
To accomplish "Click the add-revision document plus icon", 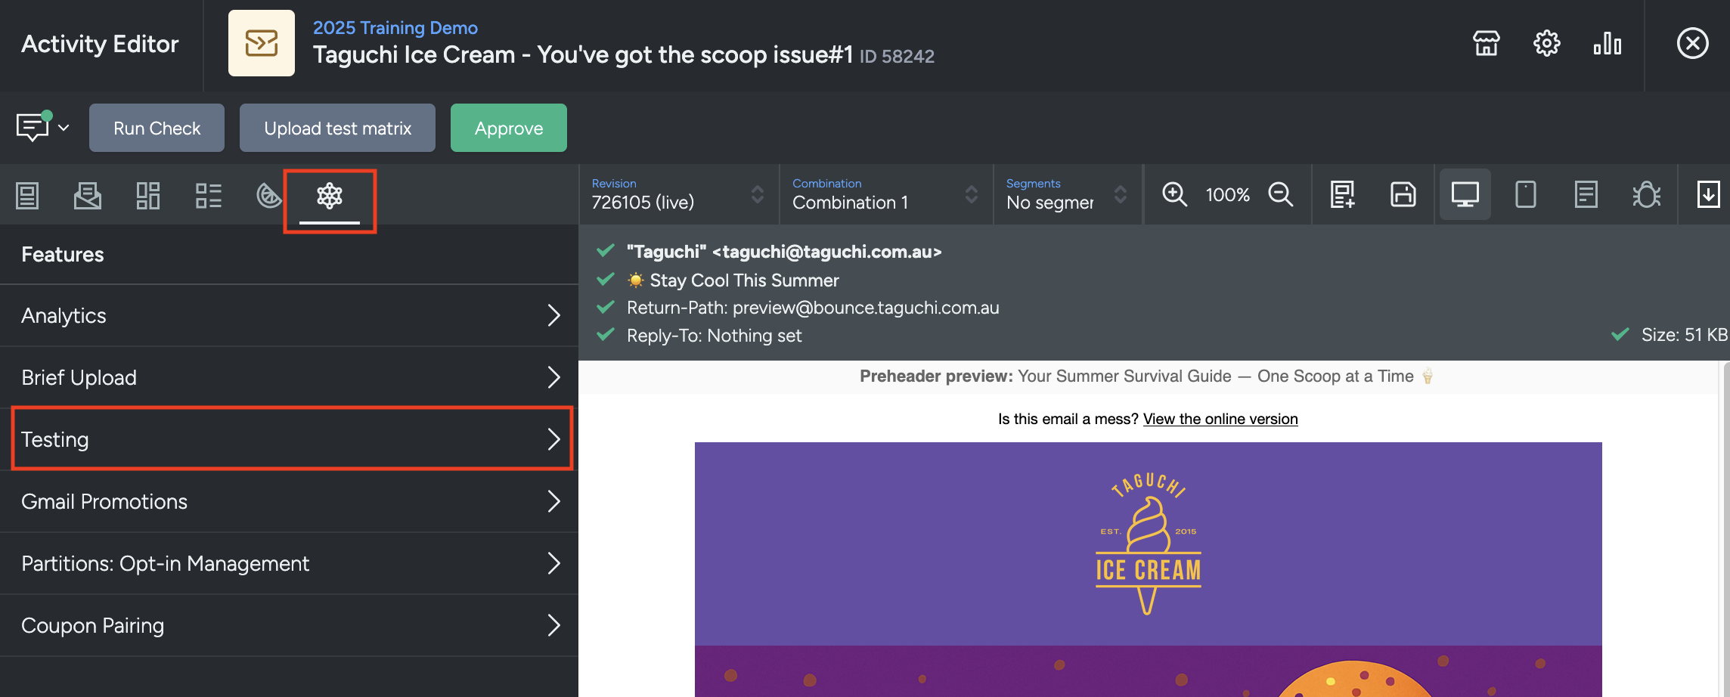I will click(1343, 195).
